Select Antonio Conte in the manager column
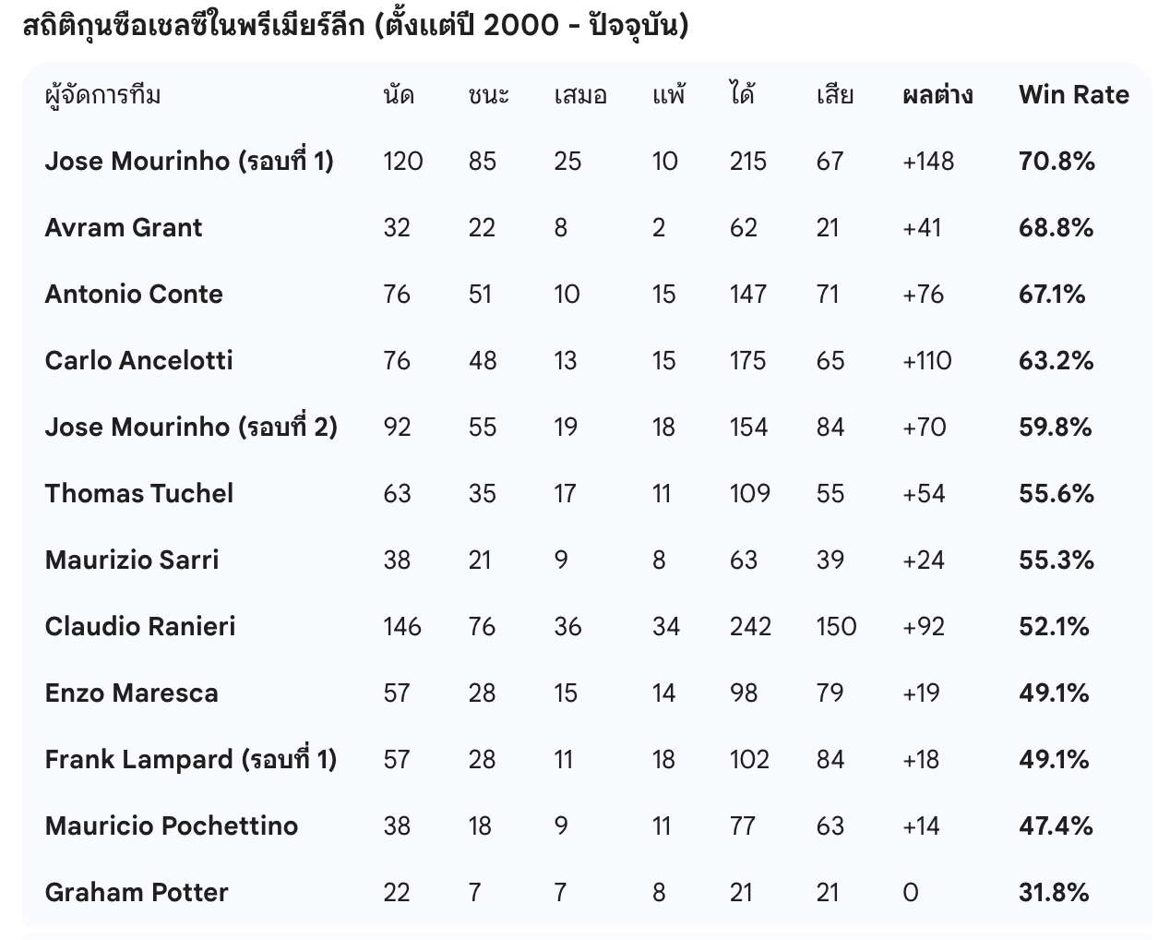The width and height of the screenshot is (1170, 940). [x=134, y=295]
